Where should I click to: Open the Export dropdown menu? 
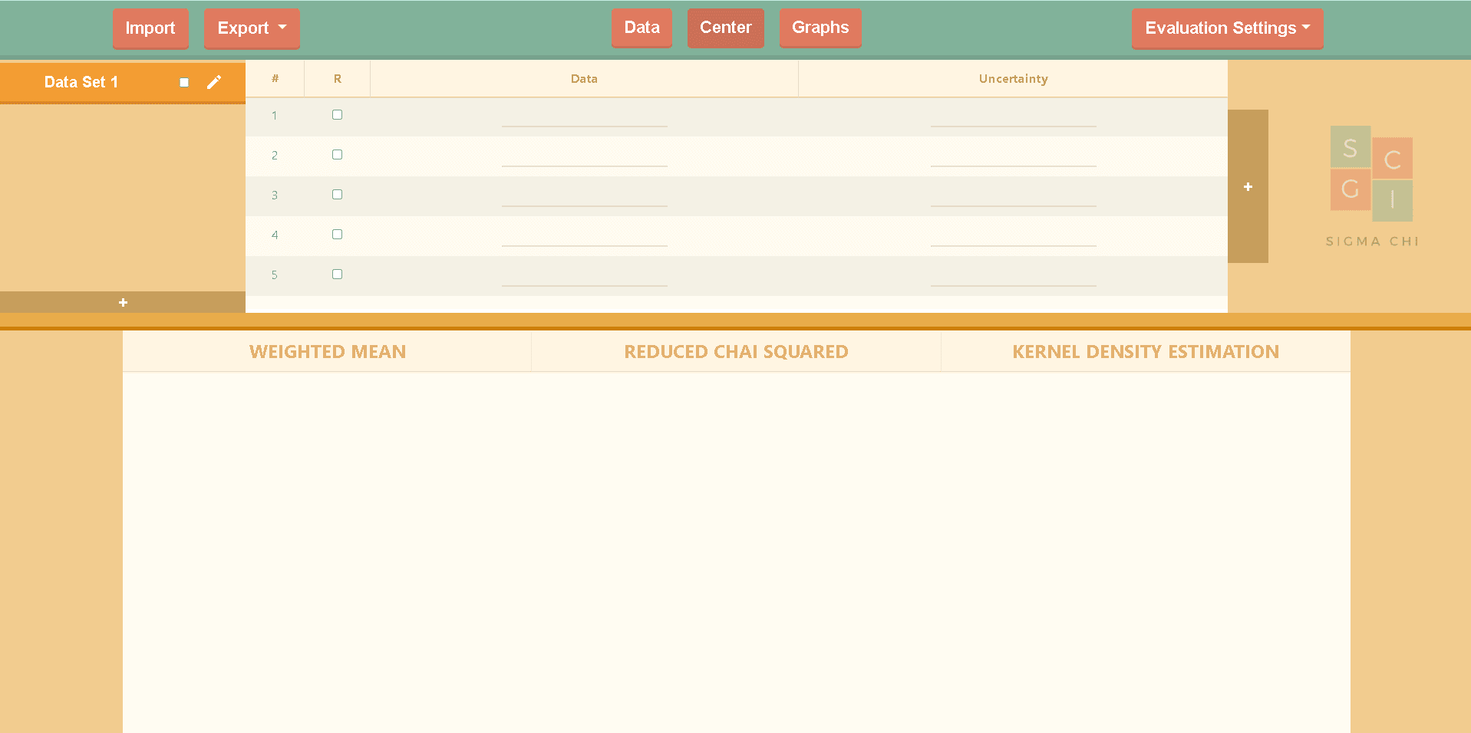251,28
